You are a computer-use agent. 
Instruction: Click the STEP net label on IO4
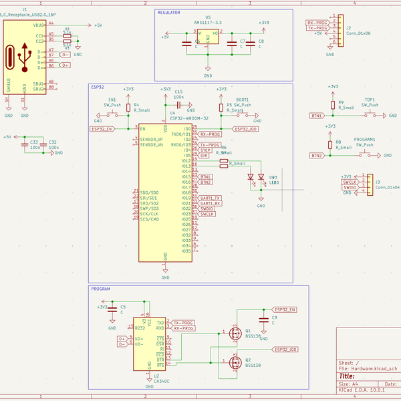tap(205, 150)
